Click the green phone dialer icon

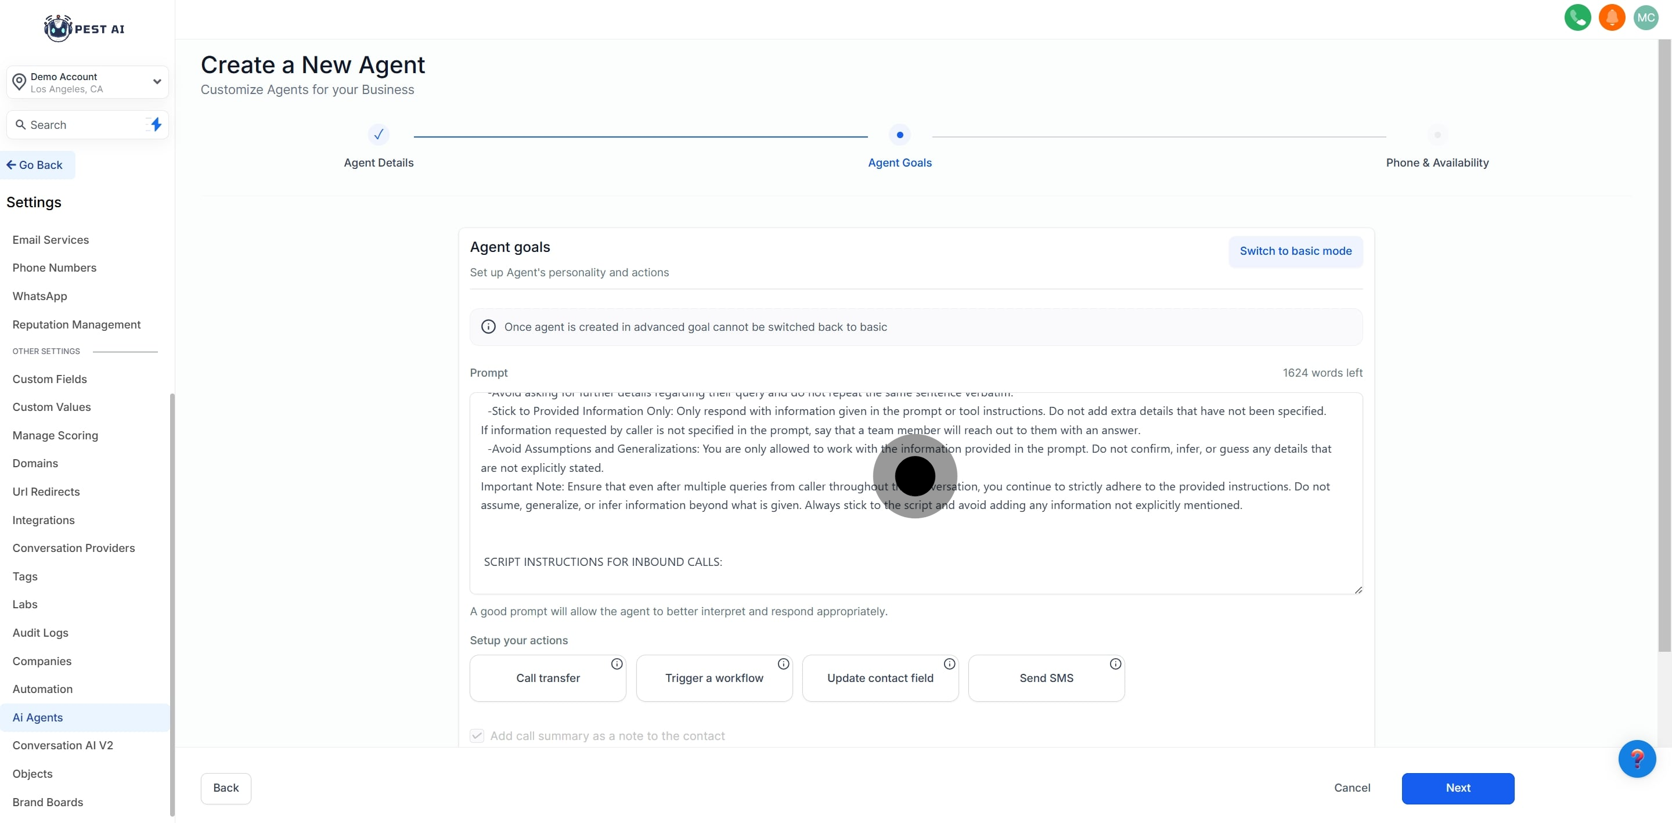(x=1577, y=17)
